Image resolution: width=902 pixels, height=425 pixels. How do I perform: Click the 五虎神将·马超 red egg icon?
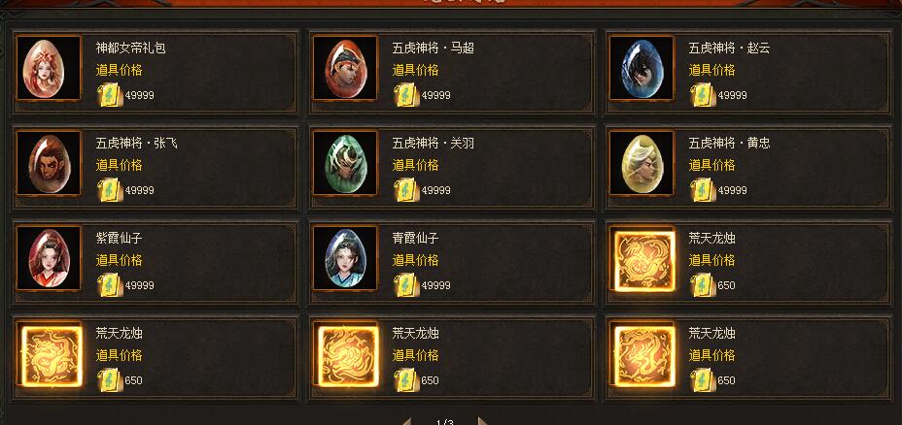click(x=345, y=68)
